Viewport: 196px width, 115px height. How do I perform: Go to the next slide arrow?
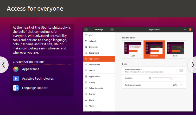(x=192, y=65)
